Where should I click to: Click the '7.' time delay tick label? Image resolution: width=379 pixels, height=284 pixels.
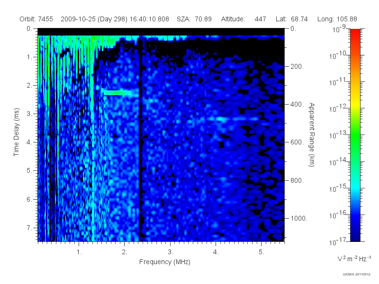(29, 228)
